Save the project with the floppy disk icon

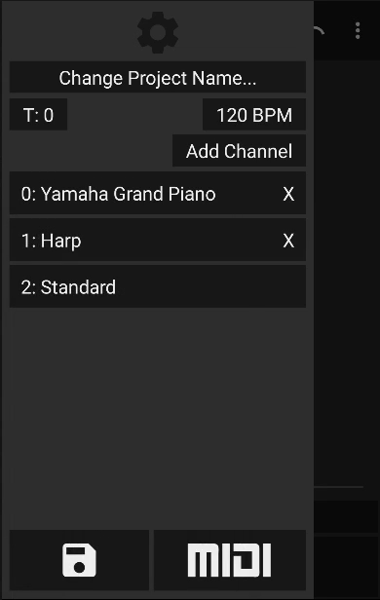pos(79,560)
